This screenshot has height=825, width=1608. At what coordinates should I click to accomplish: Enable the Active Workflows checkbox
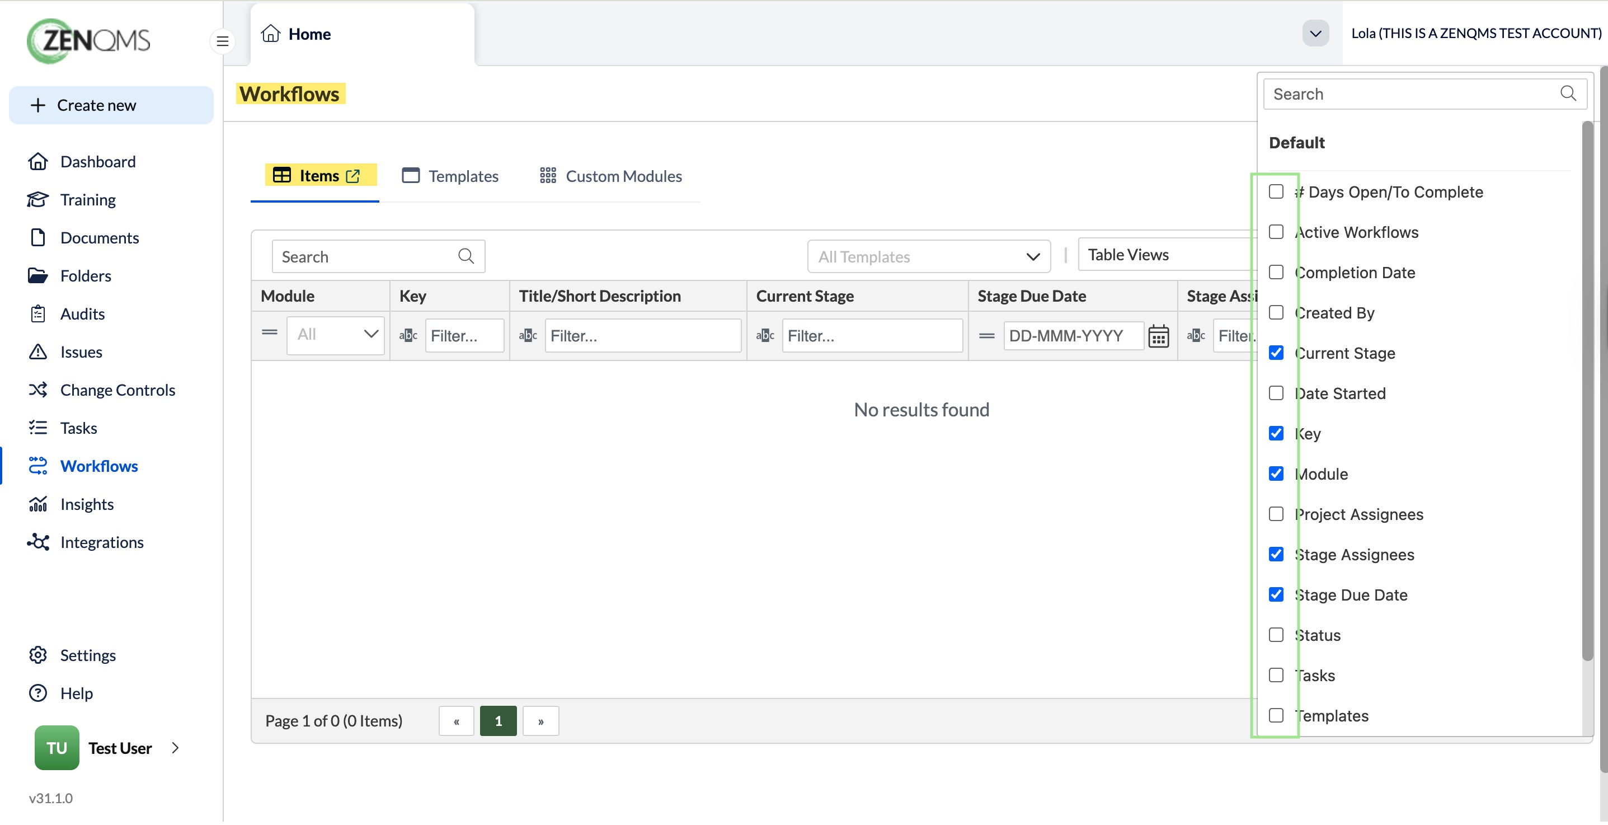click(x=1276, y=232)
